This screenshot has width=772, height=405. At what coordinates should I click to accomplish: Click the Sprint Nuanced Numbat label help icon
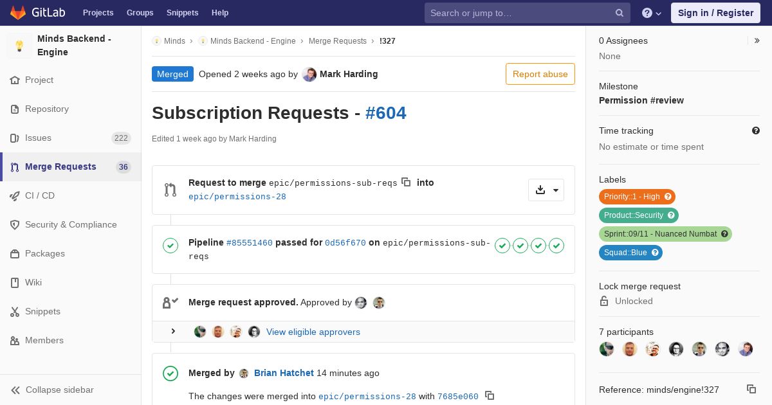coord(724,234)
